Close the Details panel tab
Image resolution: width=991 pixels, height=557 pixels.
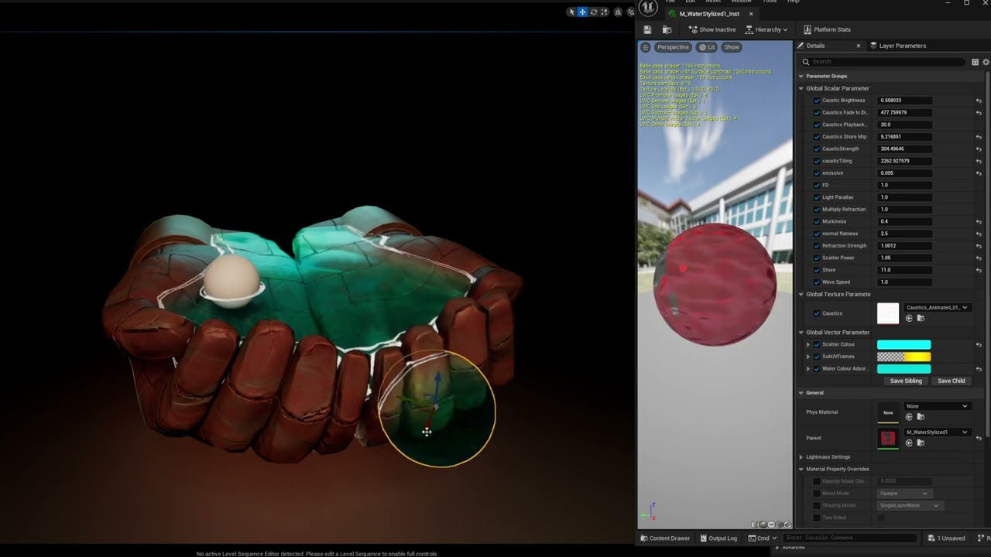click(x=858, y=46)
